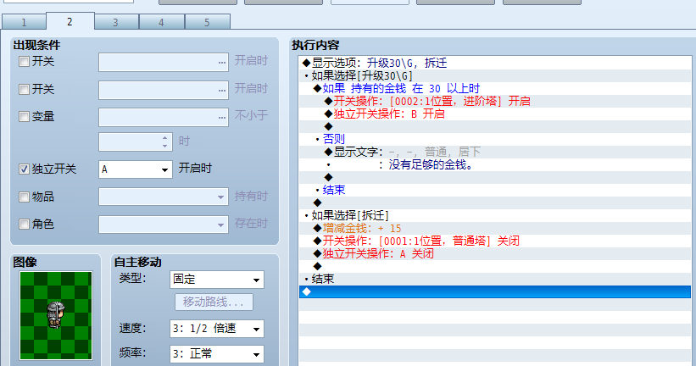The height and width of the screenshot is (366, 696).
Task: Click the character sprite image preview
Action: coord(56,315)
